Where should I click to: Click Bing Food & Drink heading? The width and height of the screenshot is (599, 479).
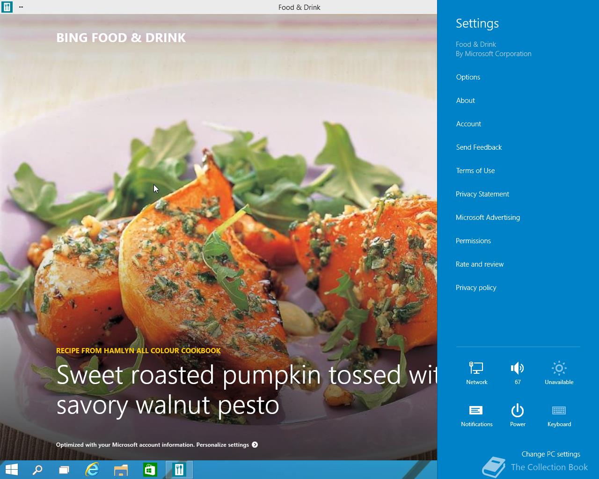(121, 38)
